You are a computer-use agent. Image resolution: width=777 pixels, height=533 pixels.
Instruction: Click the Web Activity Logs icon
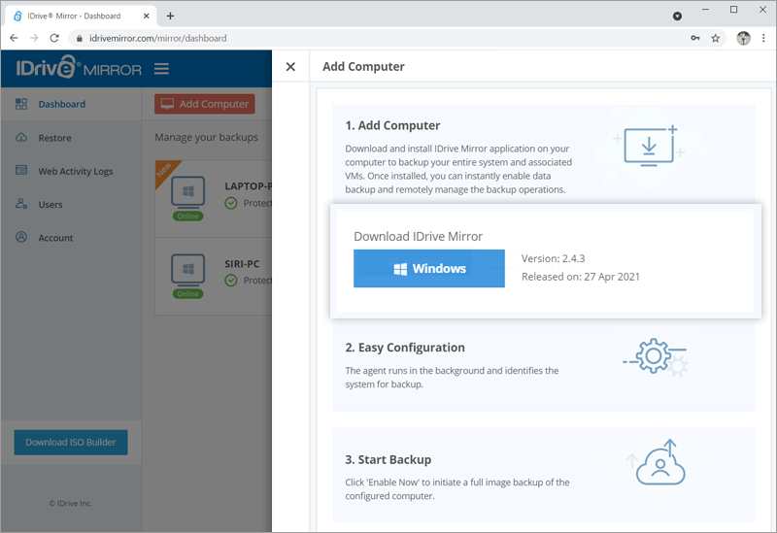pos(21,171)
